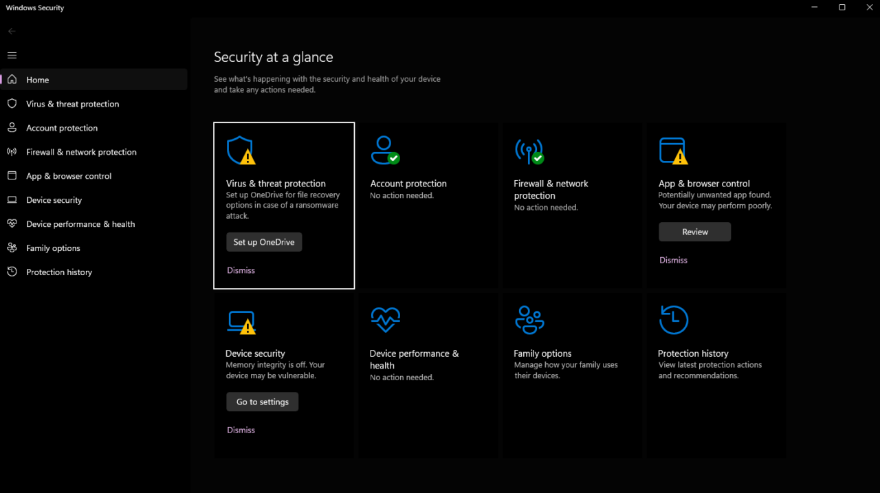Click the Protection history clock icon
The width and height of the screenshot is (880, 493).
coord(674,320)
